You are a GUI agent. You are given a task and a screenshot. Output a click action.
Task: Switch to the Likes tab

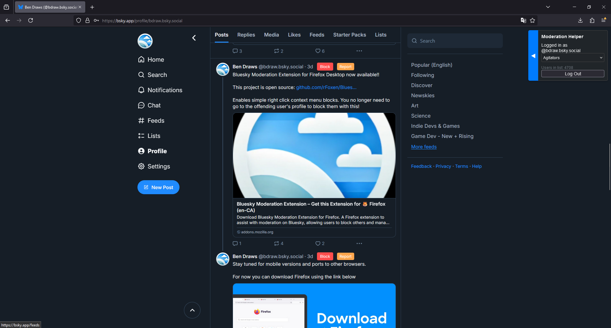294,35
